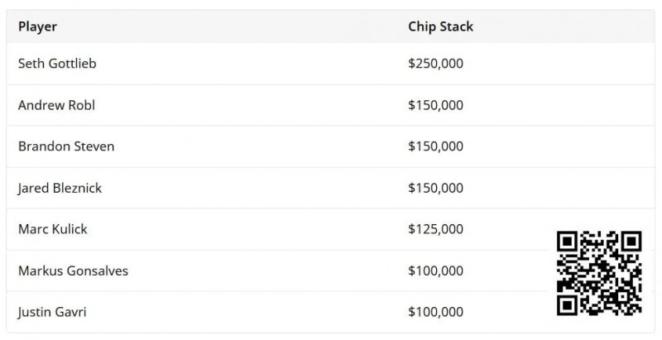Click Jared Bleznick's $150,000 chip amount
Screen dimensions: 662x340
coord(435,188)
